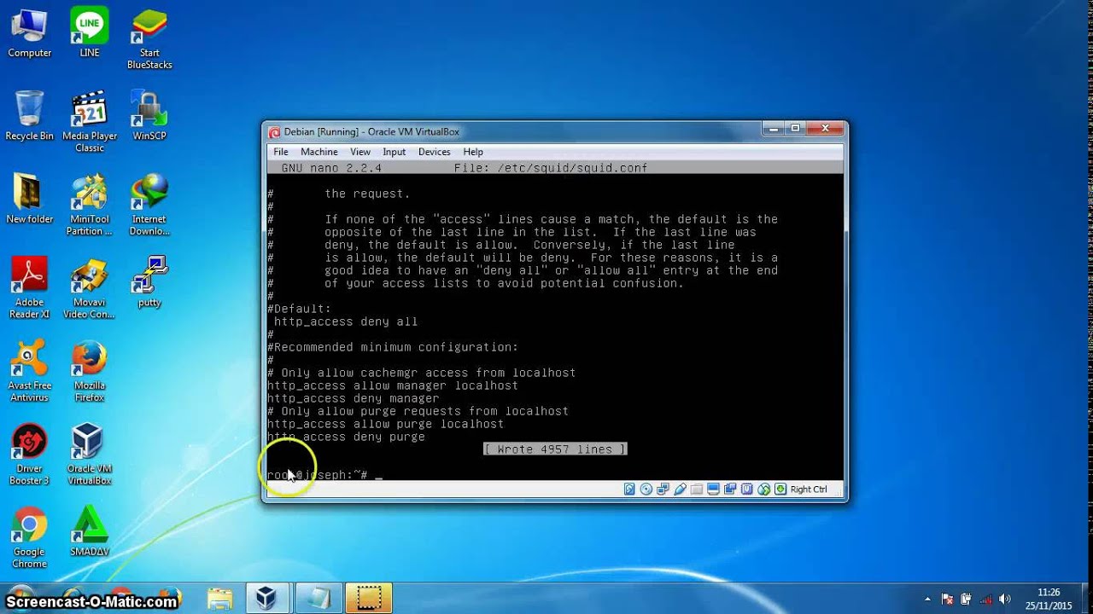Select the Recycle Bin desktop icon
1093x614 pixels.
click(x=30, y=116)
